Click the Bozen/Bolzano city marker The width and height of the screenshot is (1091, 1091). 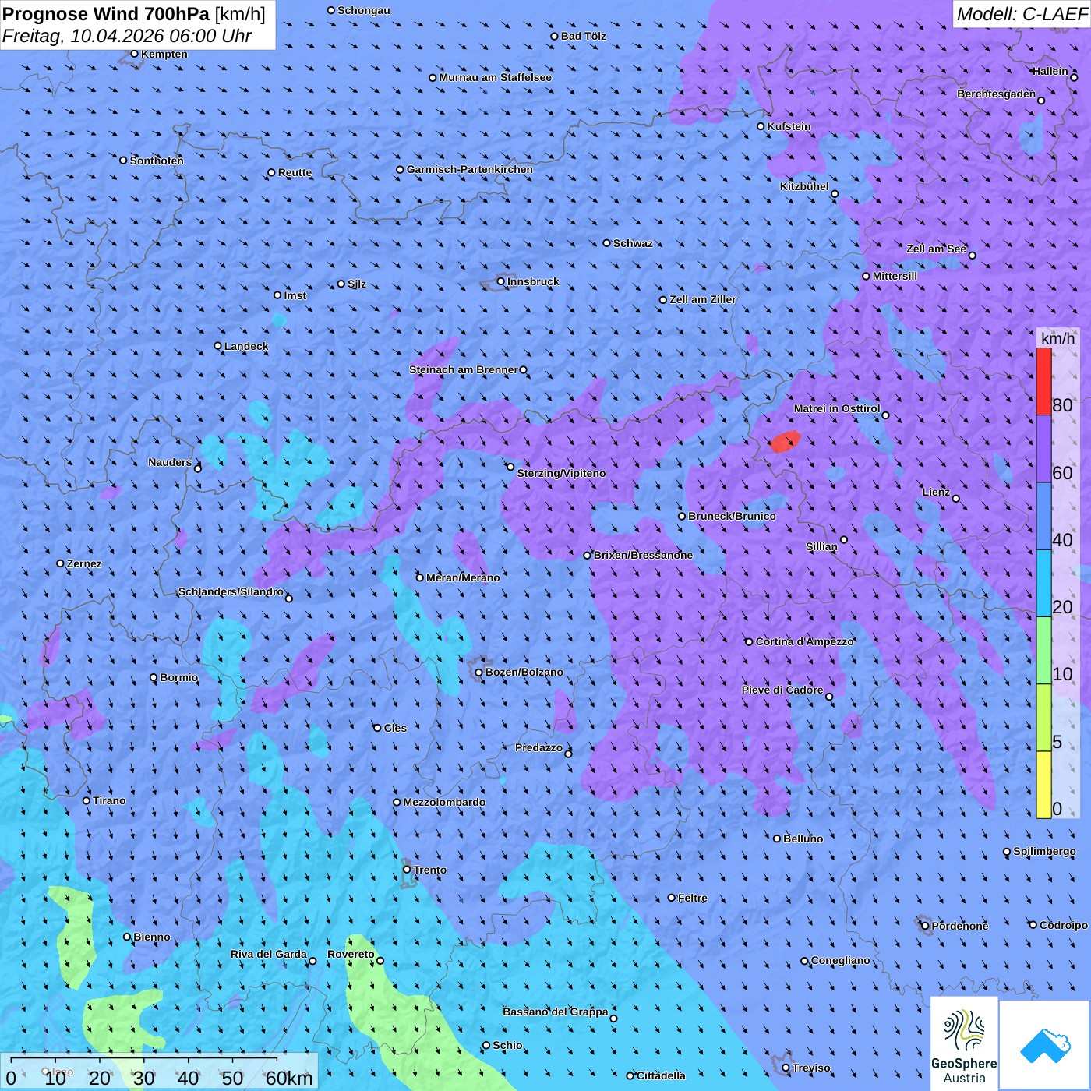pos(479,672)
